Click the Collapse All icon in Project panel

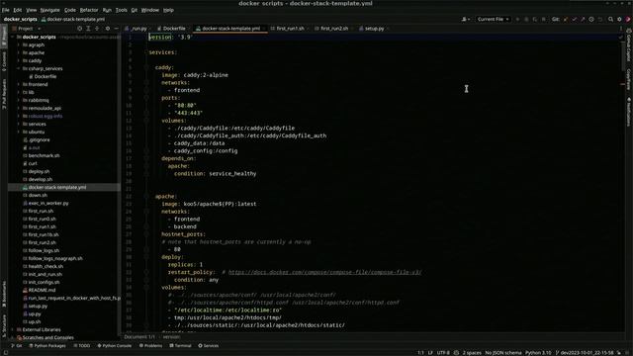[x=97, y=29]
